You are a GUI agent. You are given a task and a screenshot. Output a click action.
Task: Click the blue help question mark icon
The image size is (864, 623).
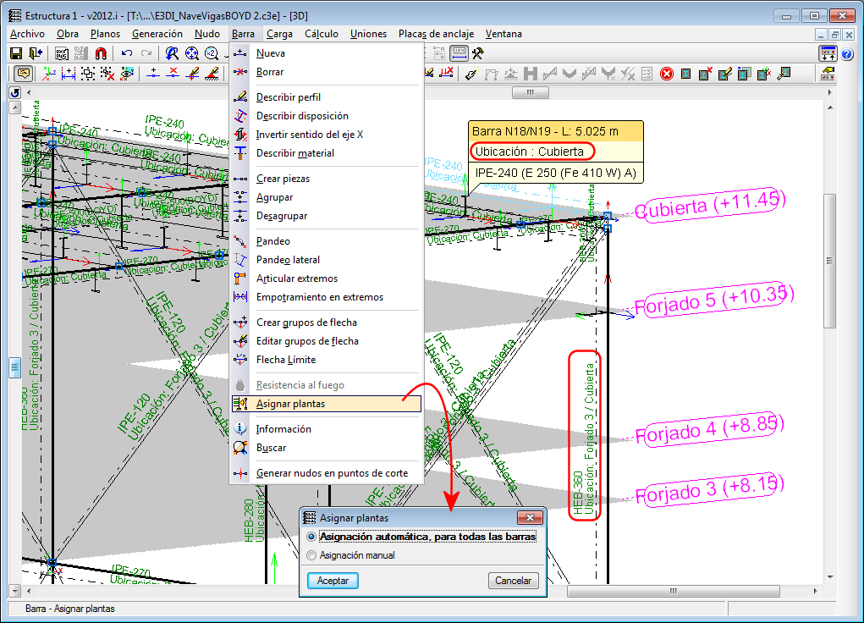click(x=848, y=54)
